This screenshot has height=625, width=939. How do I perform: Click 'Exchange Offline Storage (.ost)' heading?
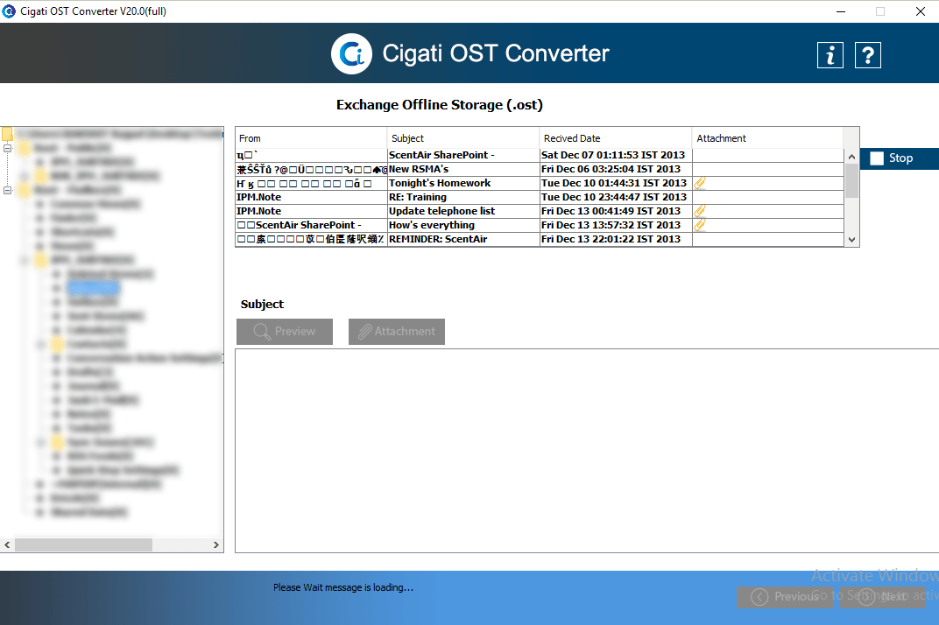440,105
